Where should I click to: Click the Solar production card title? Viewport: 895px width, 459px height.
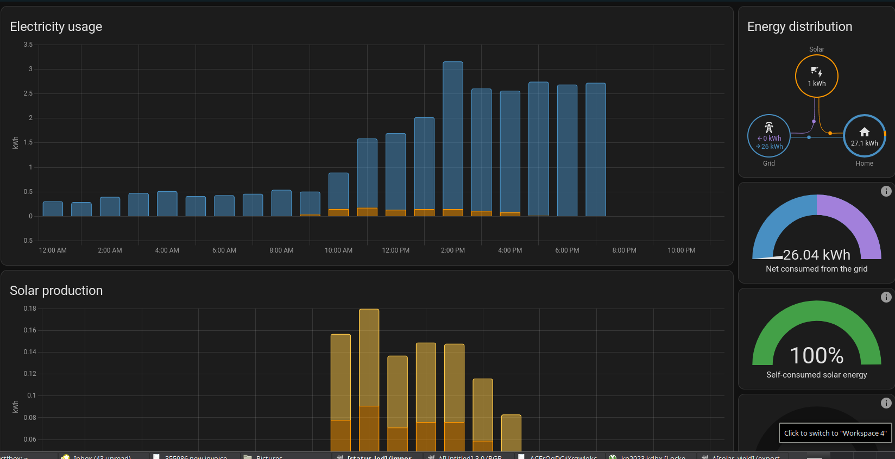(x=56, y=291)
